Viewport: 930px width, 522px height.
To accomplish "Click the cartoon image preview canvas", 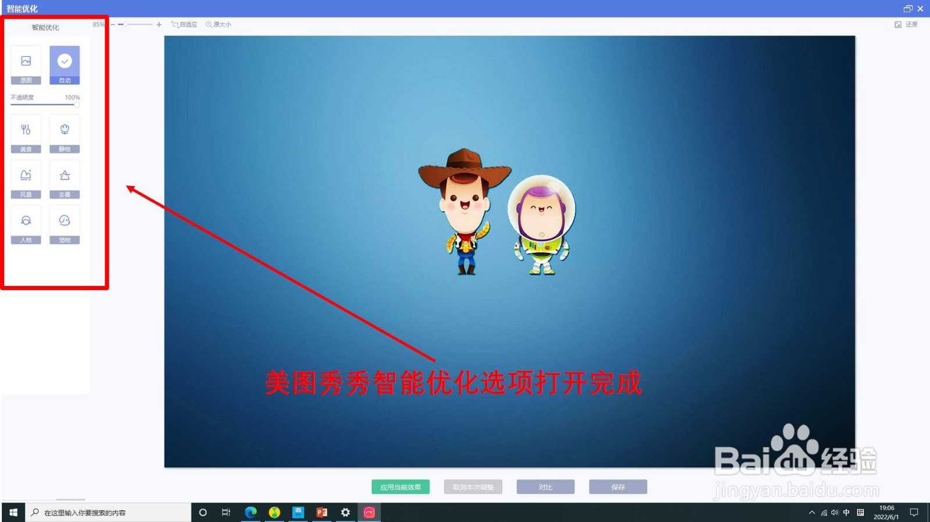I will click(510, 251).
